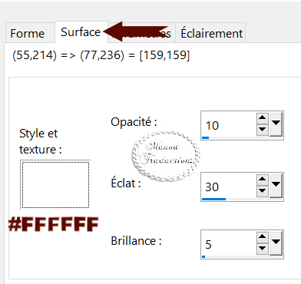The height and width of the screenshot is (284, 301).
Task: Increase Opacité value with up arrow
Action: [x=262, y=118]
